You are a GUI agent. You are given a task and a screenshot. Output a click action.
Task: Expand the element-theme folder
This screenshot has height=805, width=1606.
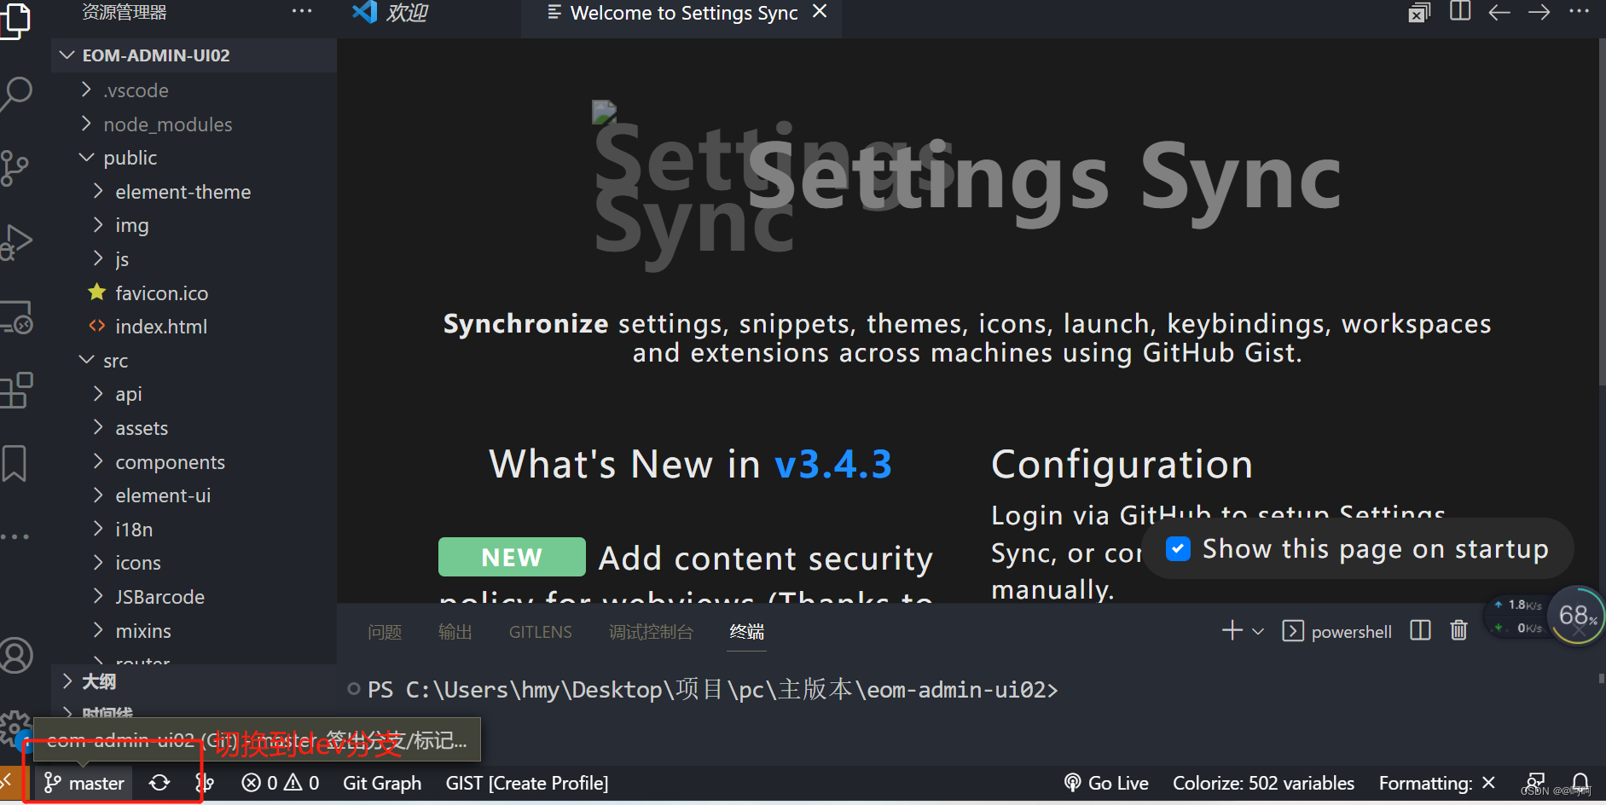194,192
